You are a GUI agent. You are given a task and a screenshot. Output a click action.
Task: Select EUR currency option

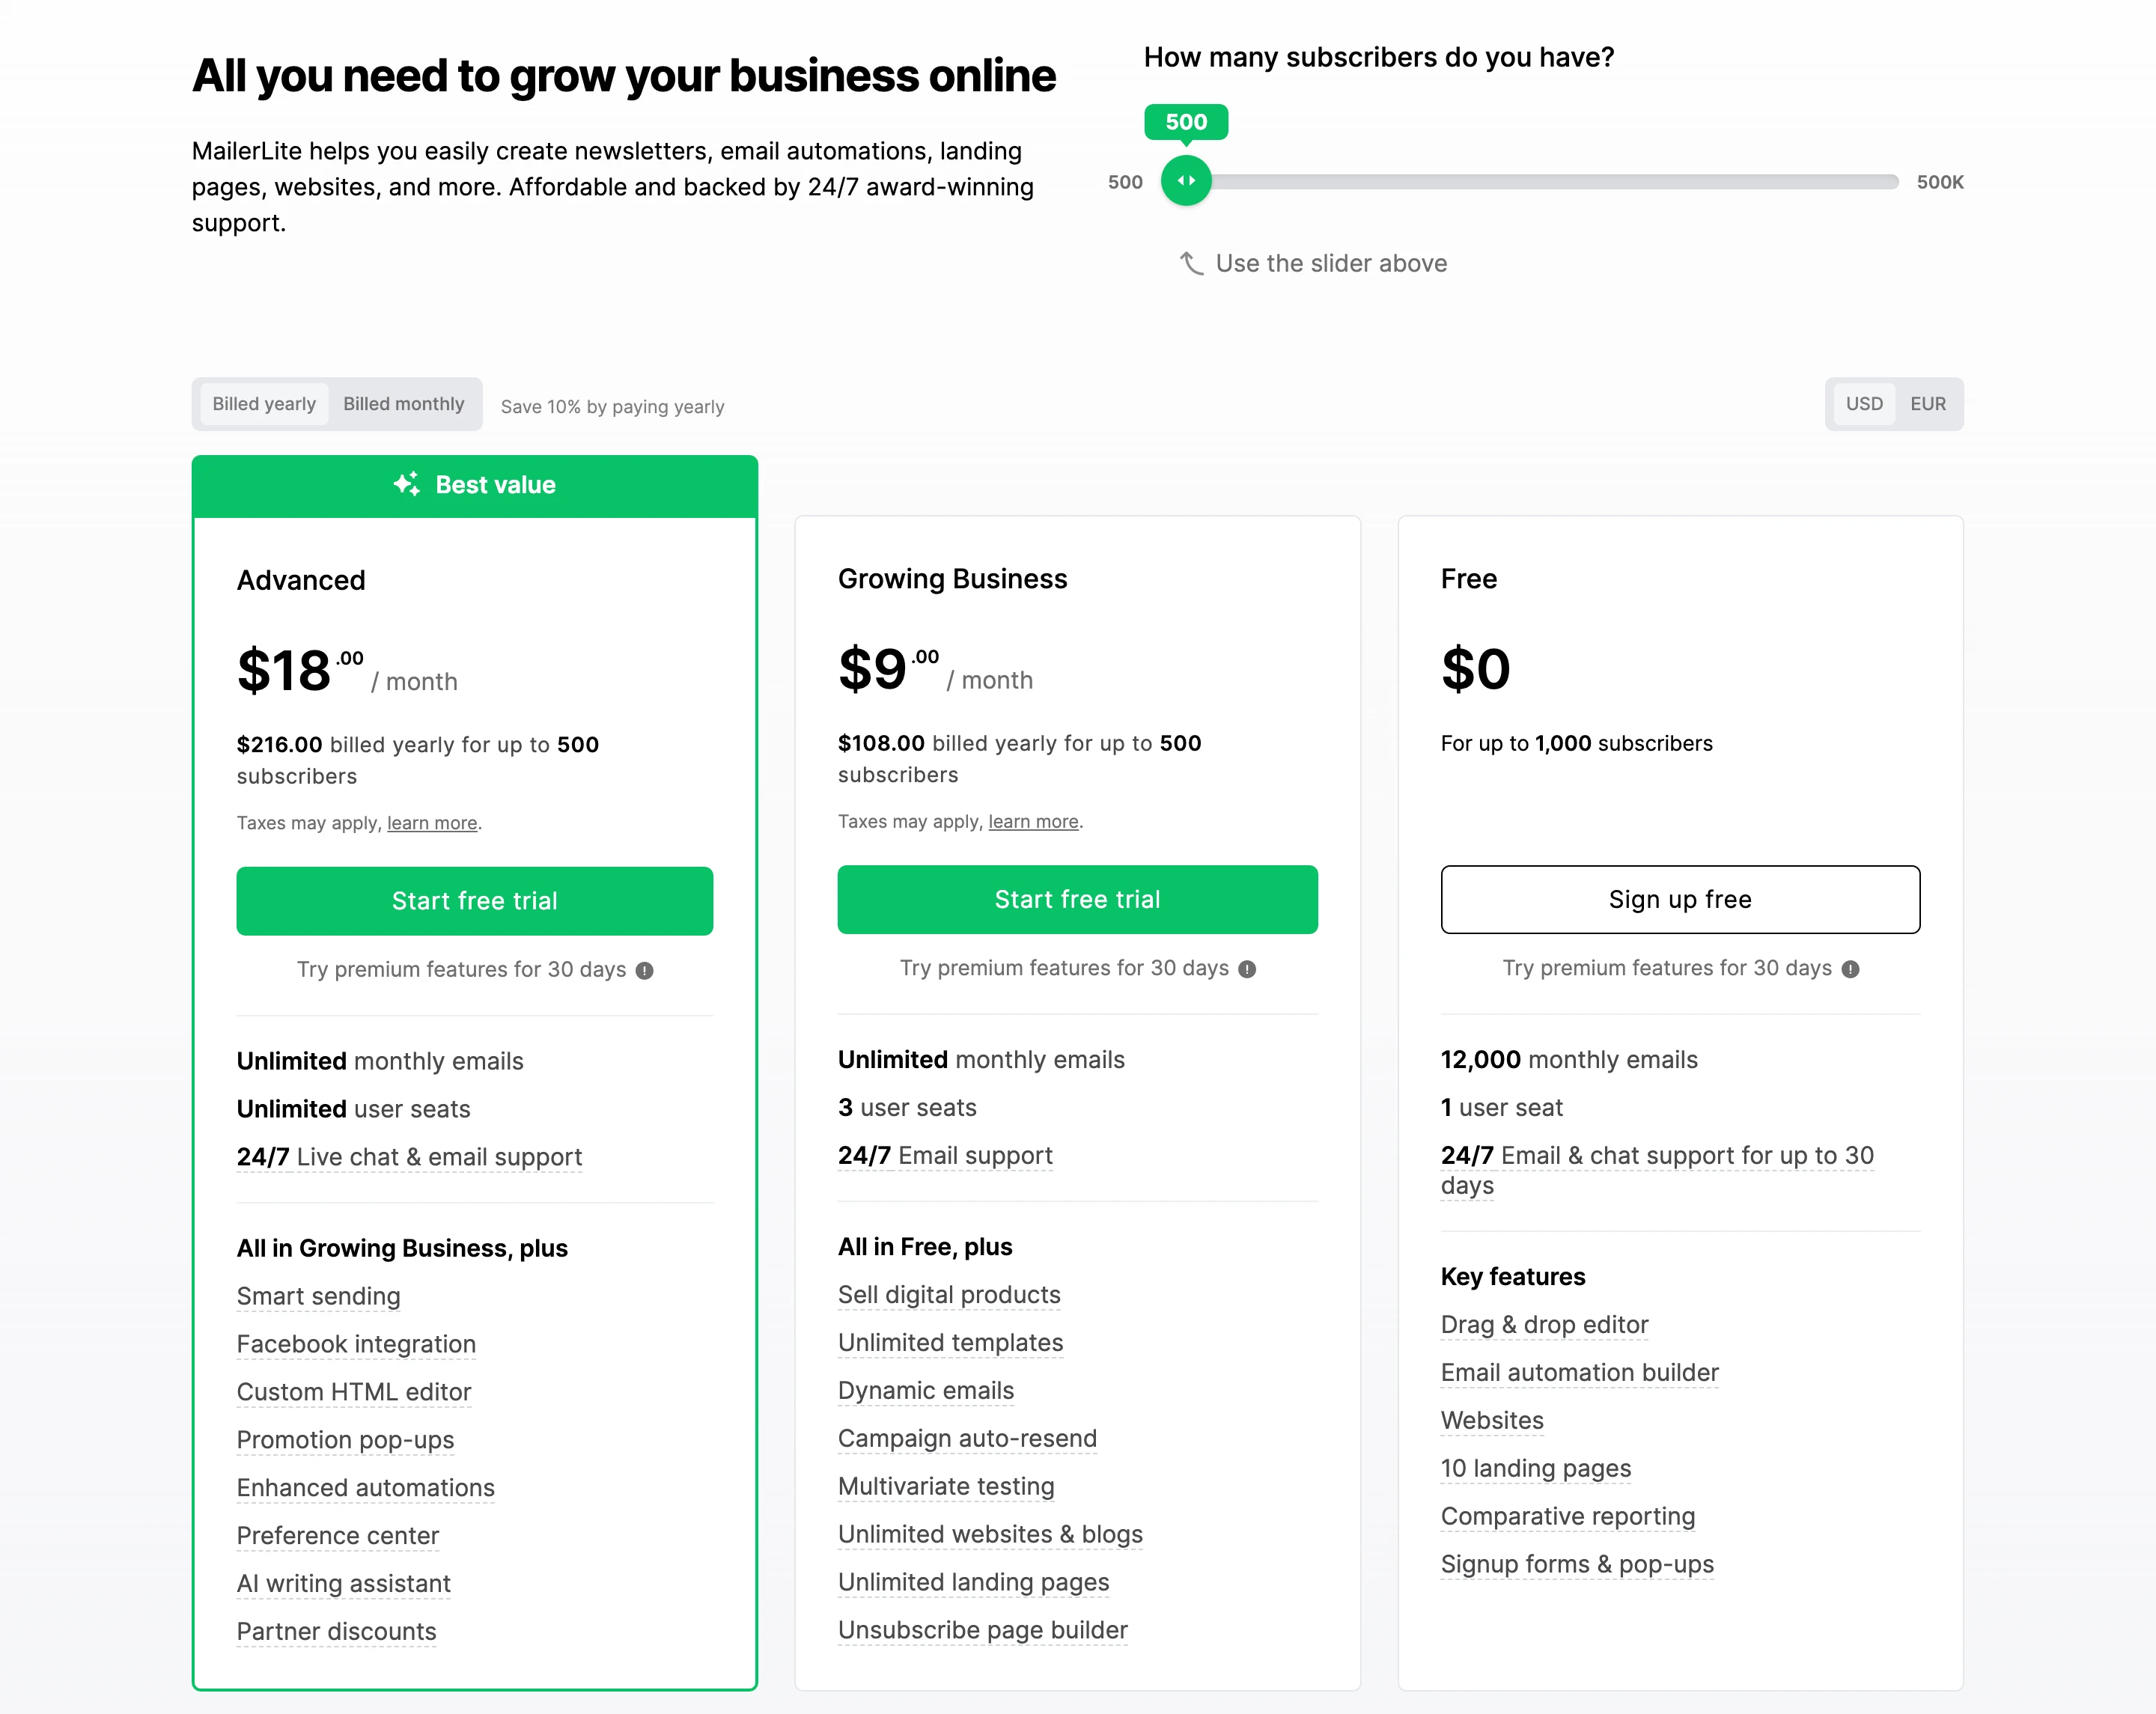[1928, 404]
